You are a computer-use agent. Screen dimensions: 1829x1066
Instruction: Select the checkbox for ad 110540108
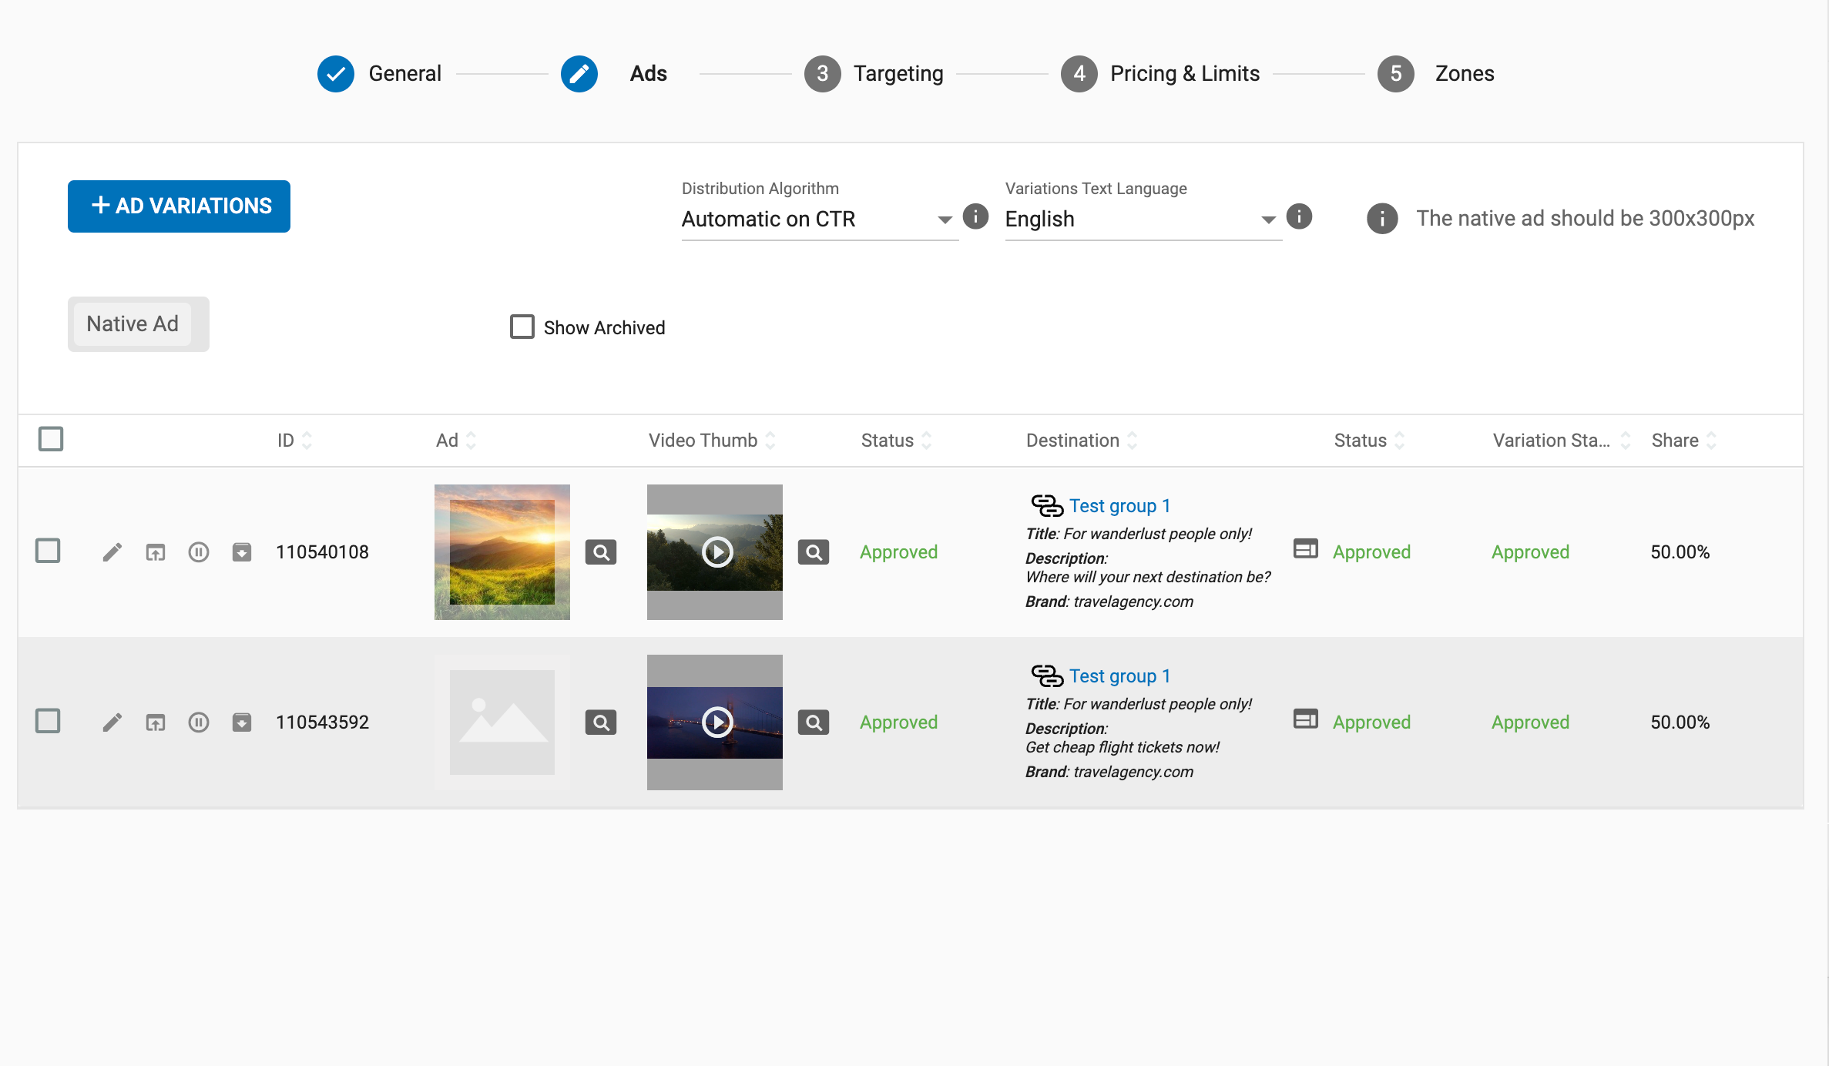click(x=48, y=551)
